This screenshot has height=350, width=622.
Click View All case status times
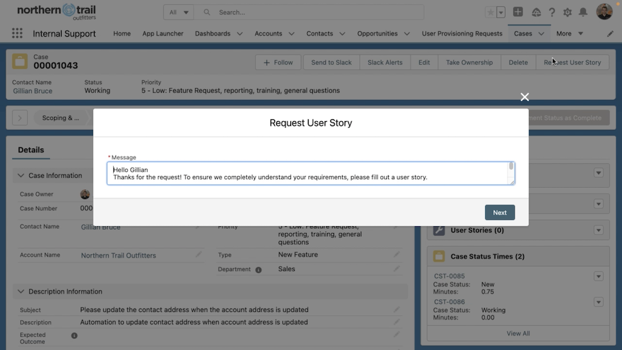click(518, 333)
